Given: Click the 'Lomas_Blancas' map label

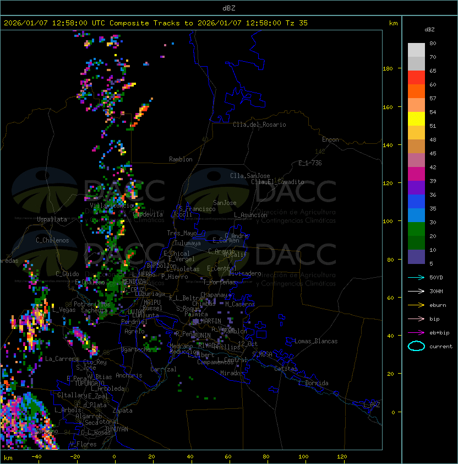Looking at the screenshot, I should click(x=316, y=341).
